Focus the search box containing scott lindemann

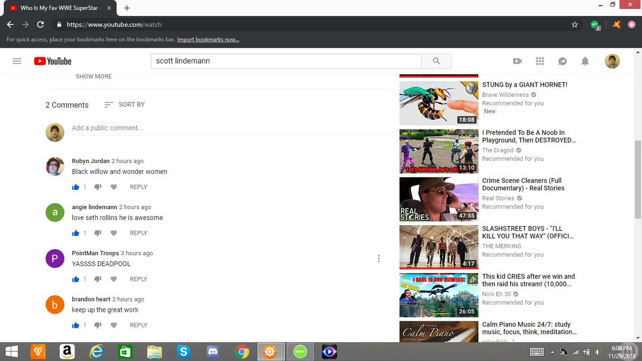coord(286,61)
